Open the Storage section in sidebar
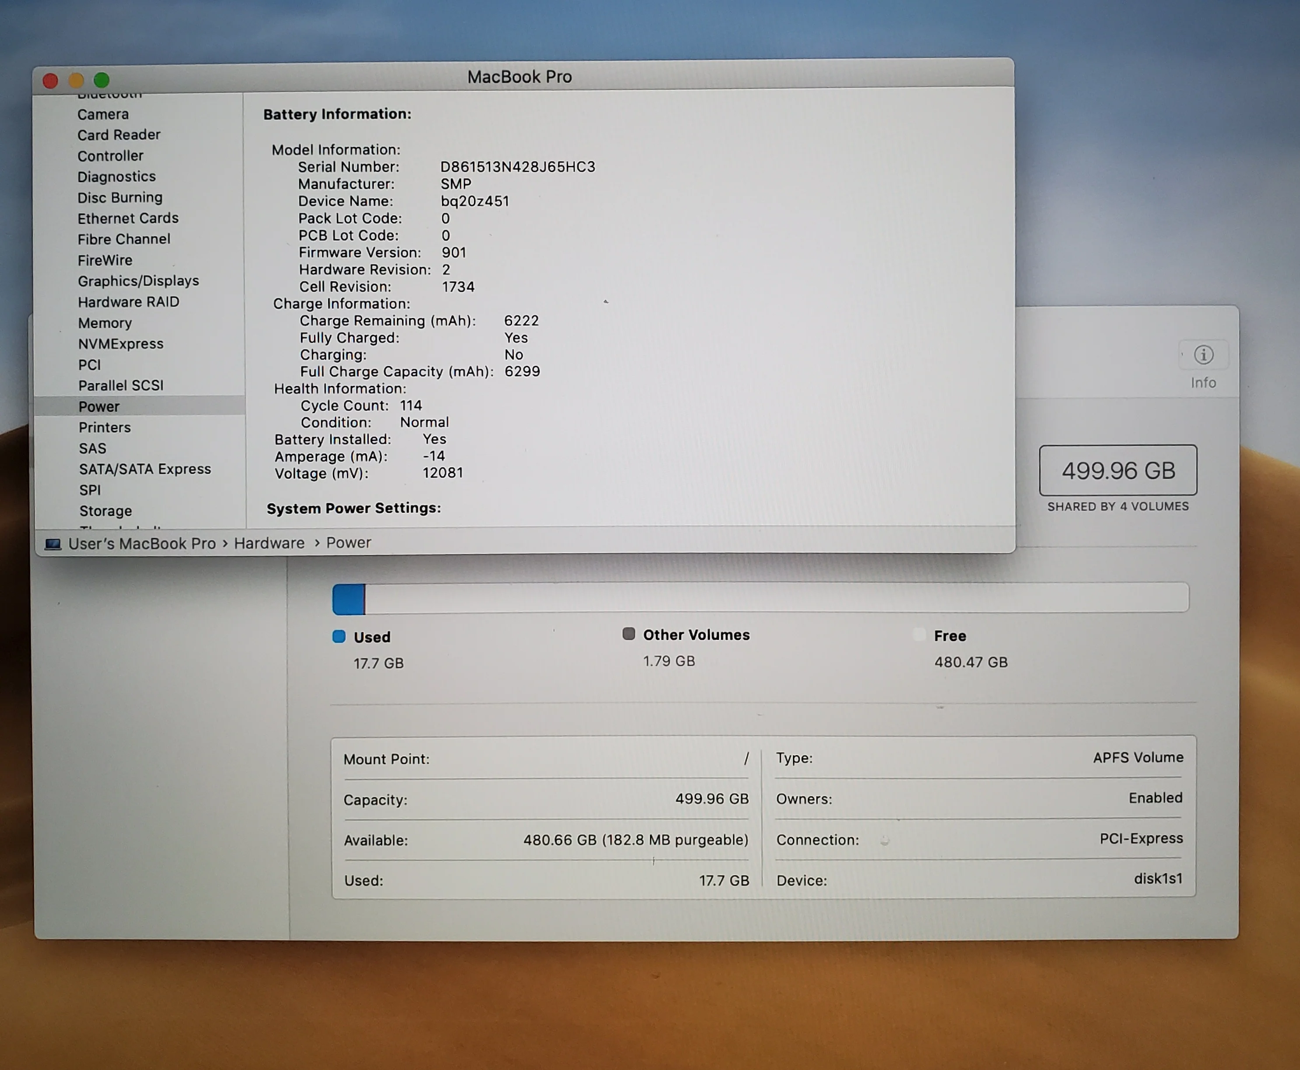The image size is (1300, 1070). coord(106,512)
